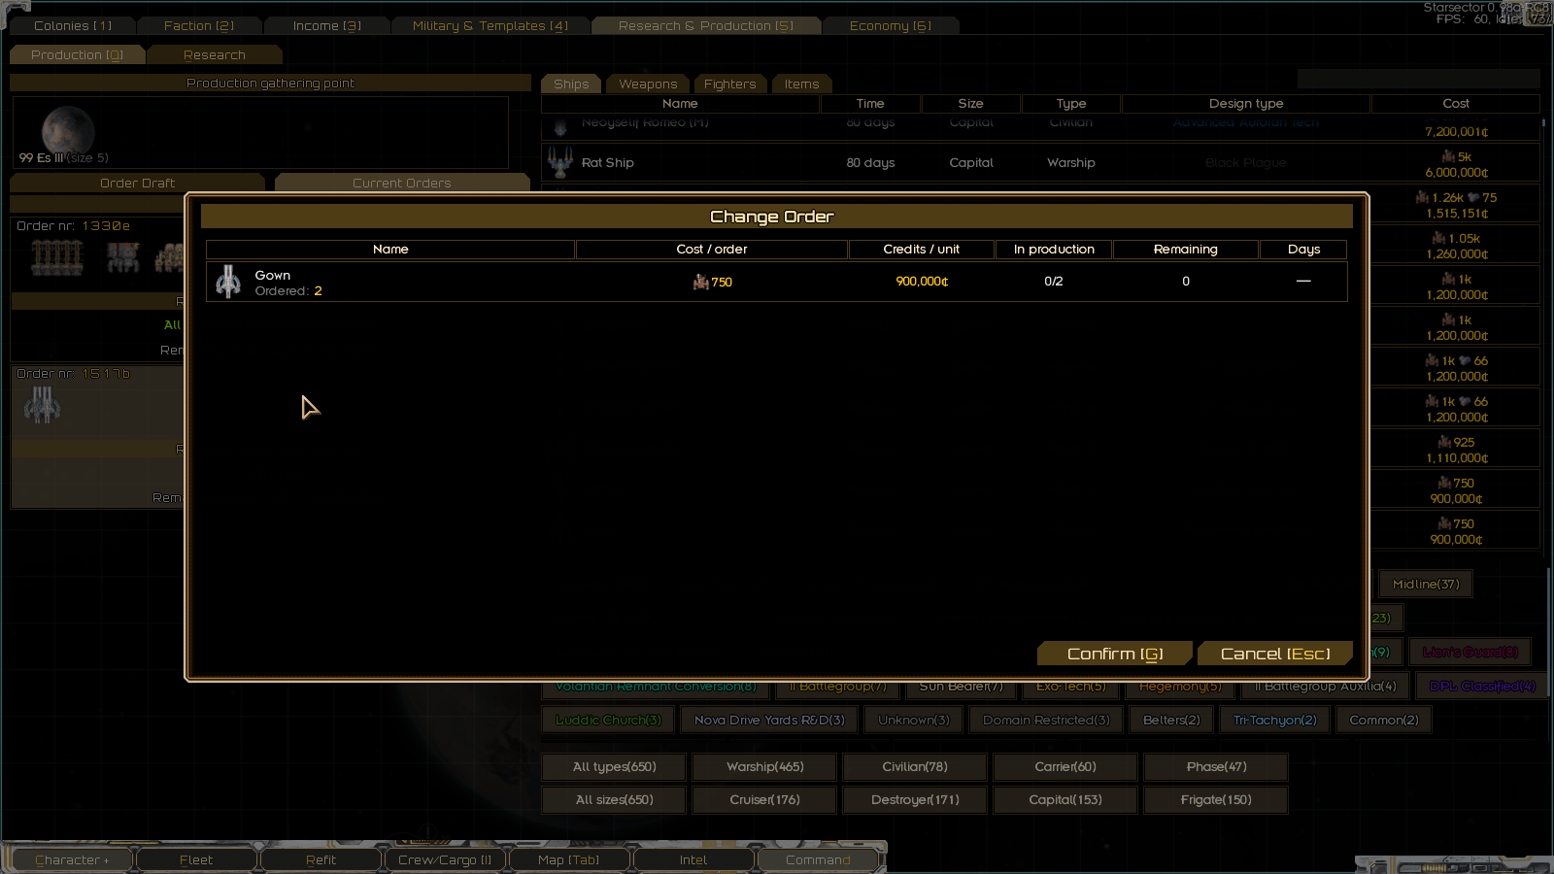The height and width of the screenshot is (874, 1554).
Task: Toggle the Luddic Church(3) design filter
Action: click(608, 721)
